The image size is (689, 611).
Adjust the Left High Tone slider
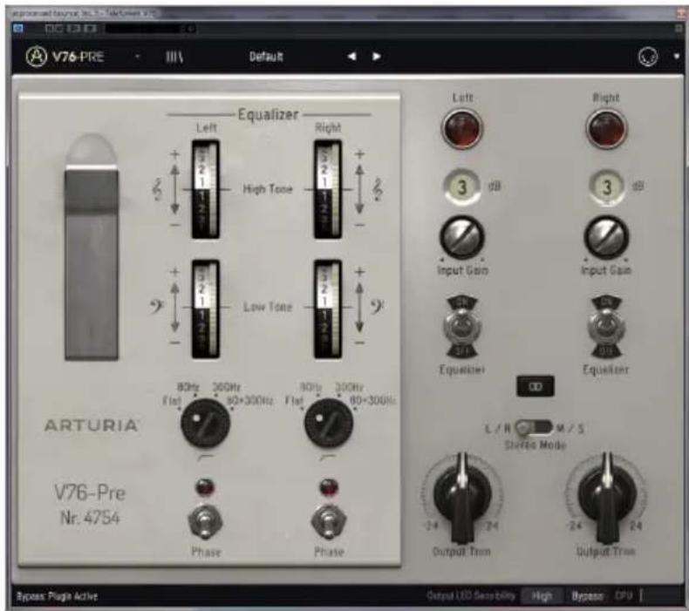pos(205,189)
